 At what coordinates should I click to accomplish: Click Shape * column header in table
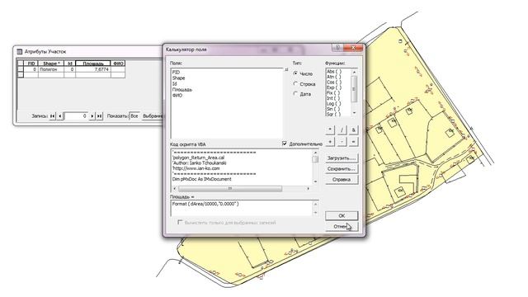click(51, 64)
